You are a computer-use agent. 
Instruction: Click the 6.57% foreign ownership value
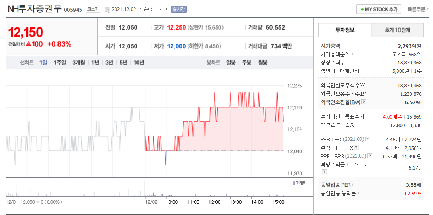pyautogui.click(x=413, y=102)
